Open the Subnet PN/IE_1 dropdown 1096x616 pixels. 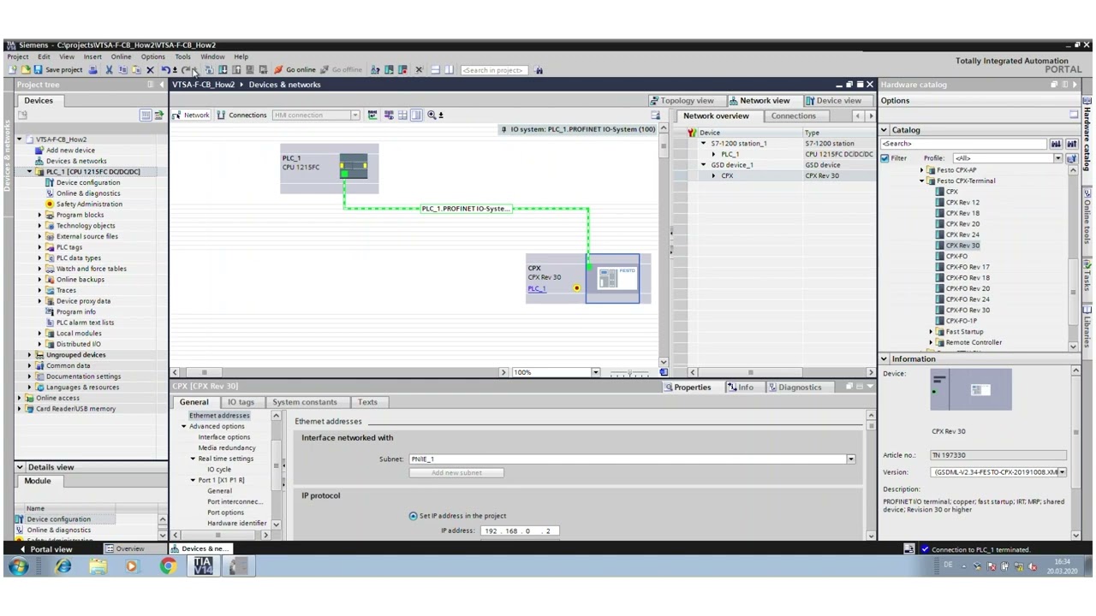click(850, 459)
